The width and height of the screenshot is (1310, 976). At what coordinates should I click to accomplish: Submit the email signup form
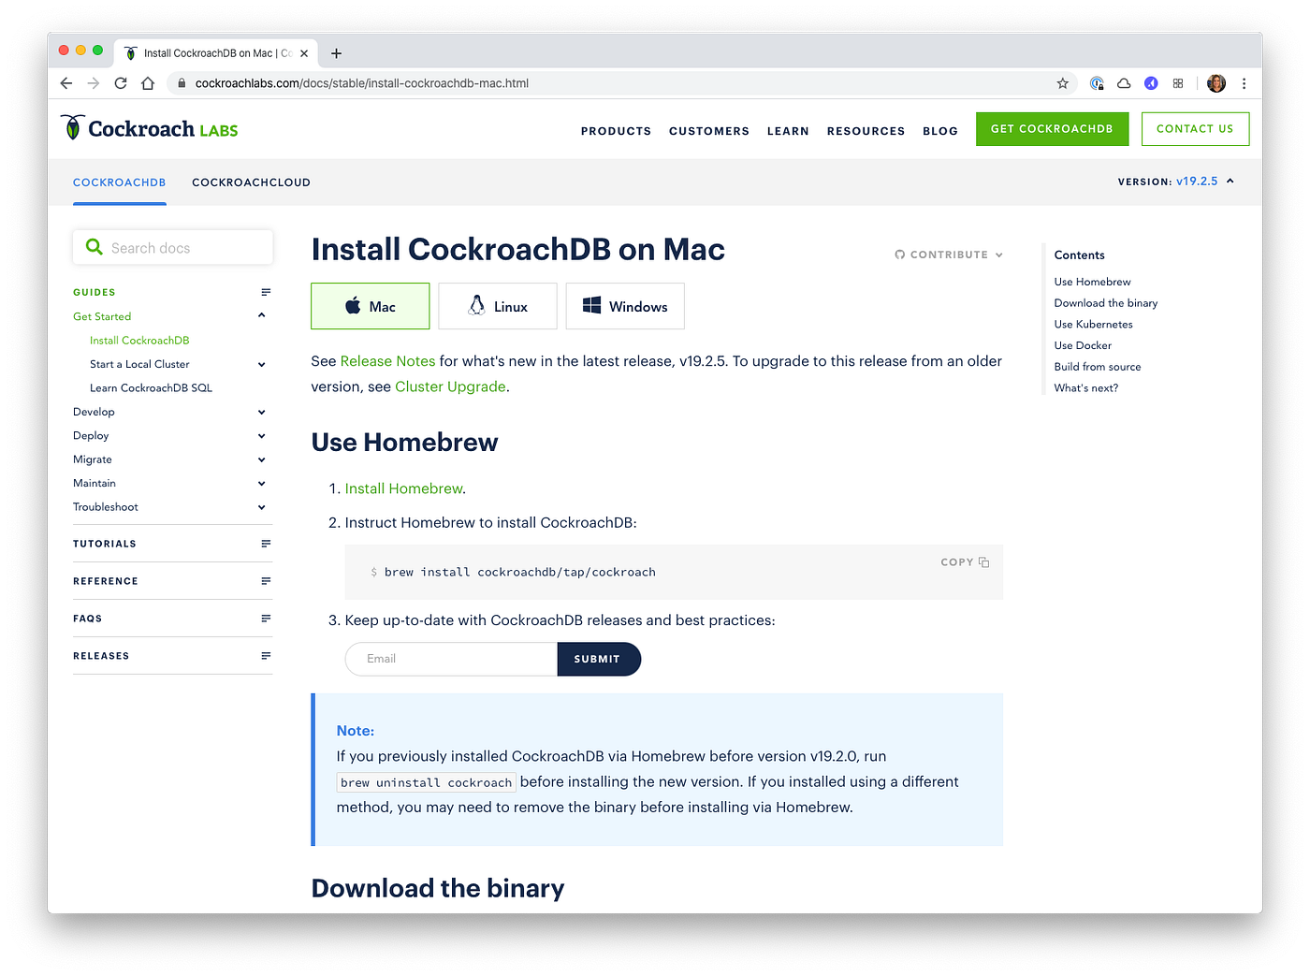click(x=599, y=659)
